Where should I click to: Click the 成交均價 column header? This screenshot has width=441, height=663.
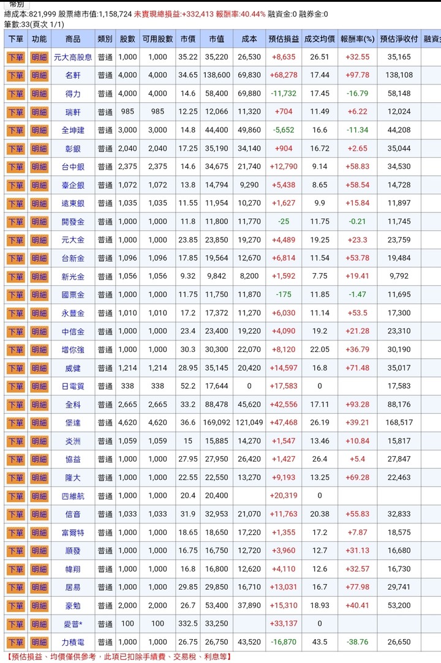(320, 39)
